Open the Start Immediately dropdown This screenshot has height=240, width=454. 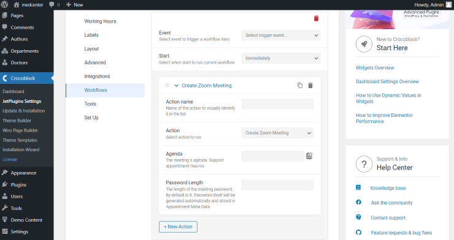281,58
